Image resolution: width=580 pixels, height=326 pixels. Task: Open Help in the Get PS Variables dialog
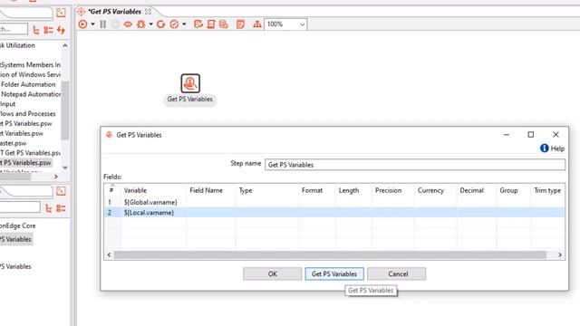point(552,149)
